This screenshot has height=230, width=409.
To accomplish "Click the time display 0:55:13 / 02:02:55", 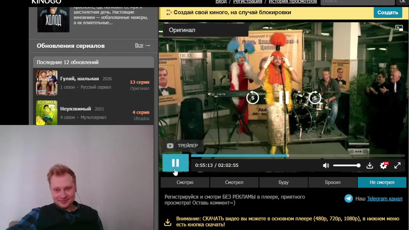I will 217,165.
